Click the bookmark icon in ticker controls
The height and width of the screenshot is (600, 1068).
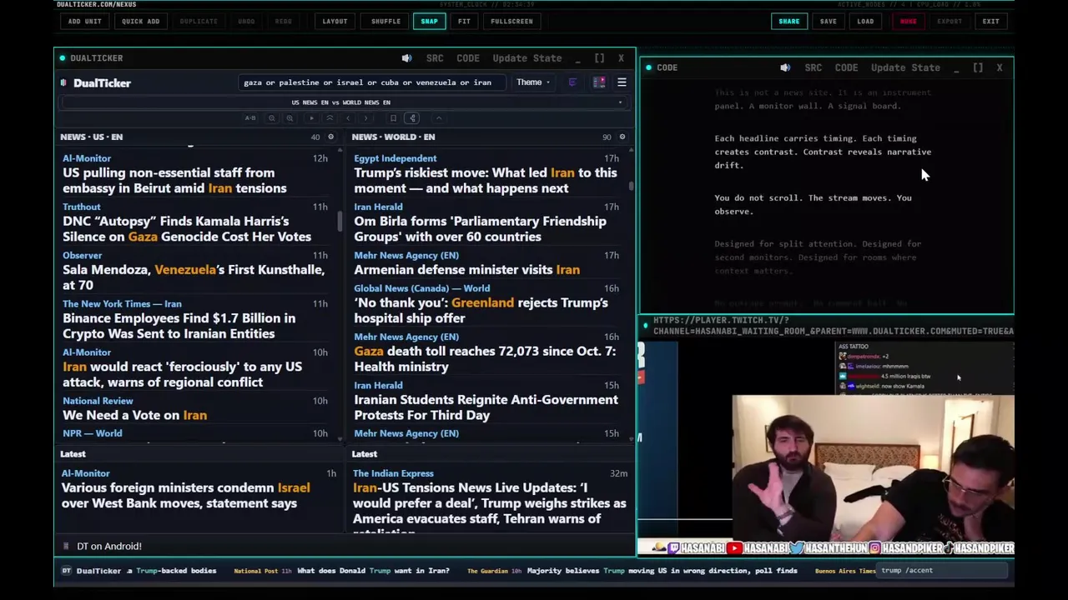tap(393, 118)
